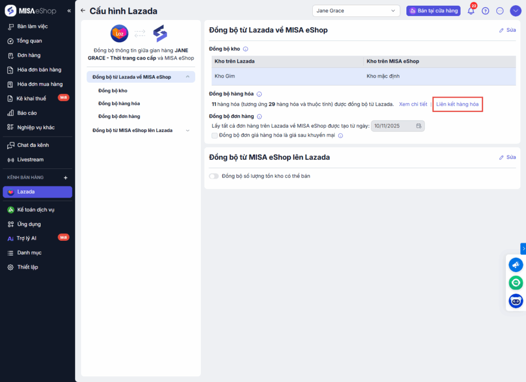Check Đồng bộ đơn giá hàng hóa checkbox
The width and height of the screenshot is (526, 382).
[215, 136]
